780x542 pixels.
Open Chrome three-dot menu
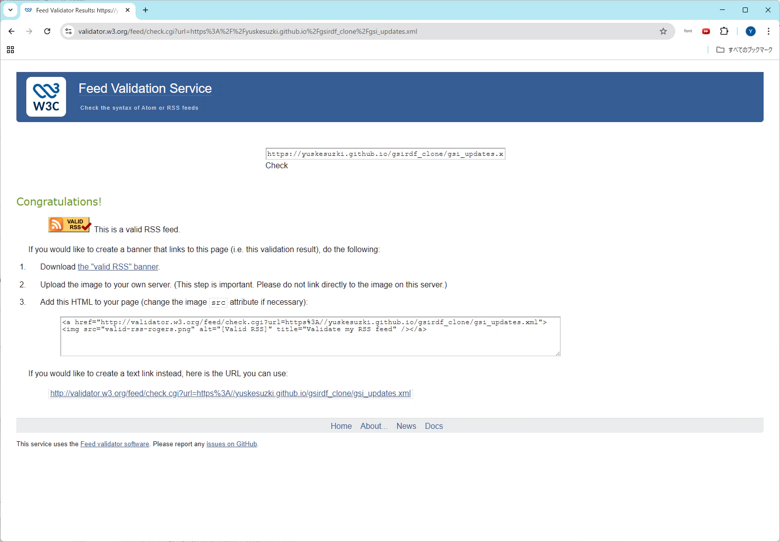coord(769,31)
